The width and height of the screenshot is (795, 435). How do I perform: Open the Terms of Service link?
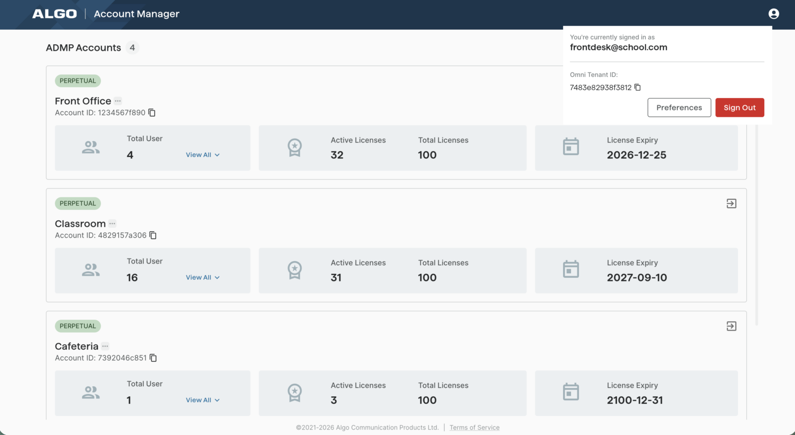tap(474, 428)
